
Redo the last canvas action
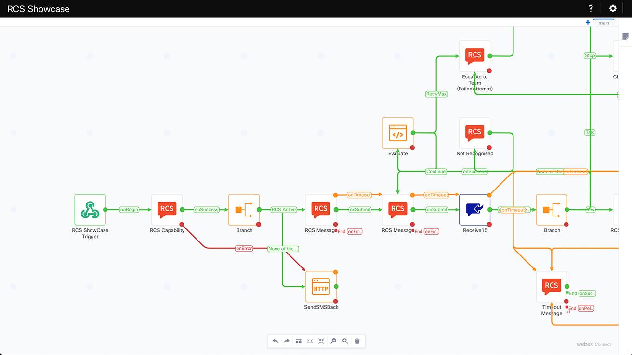287,341
